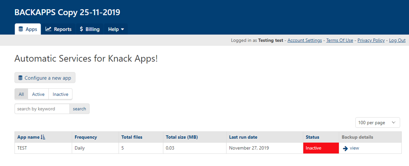Screen dimensions: 409x166
Task: Click database icon in Configure a new app
Action: point(21,78)
